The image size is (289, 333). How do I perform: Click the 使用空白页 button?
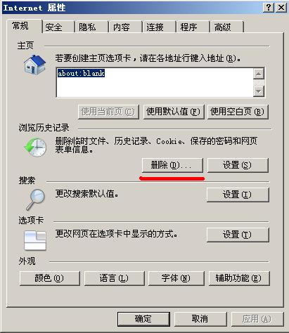238,112
